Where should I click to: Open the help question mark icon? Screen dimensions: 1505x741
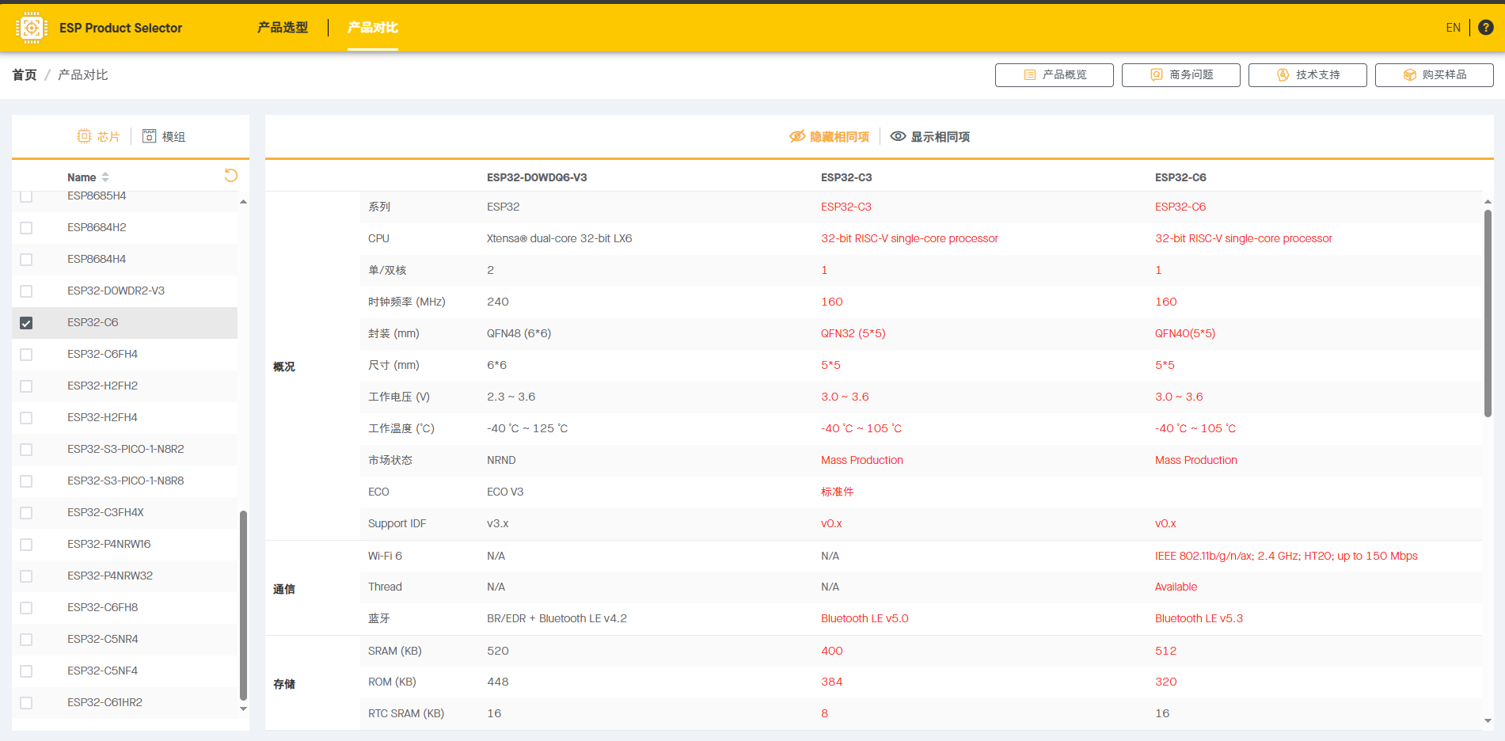(x=1486, y=28)
